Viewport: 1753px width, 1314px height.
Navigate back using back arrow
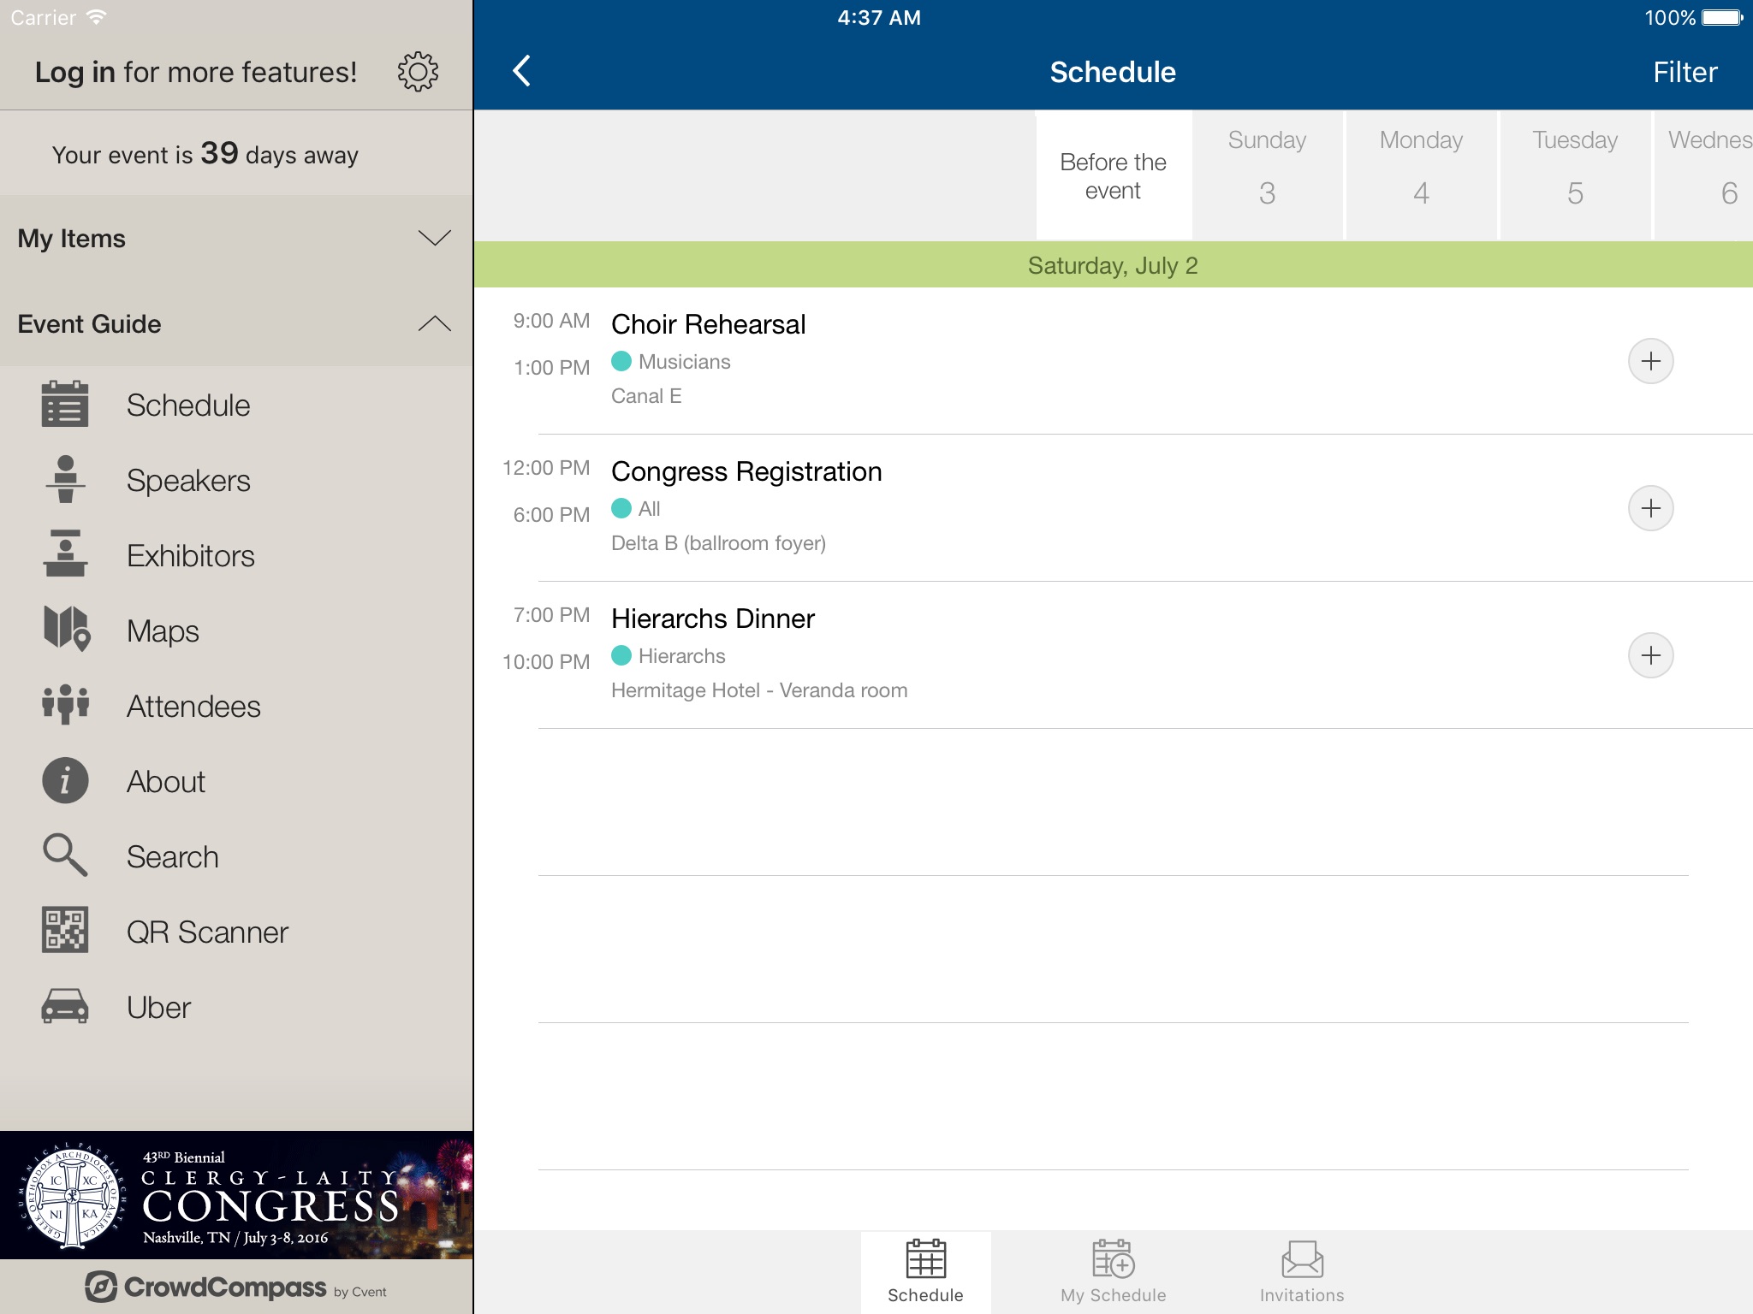click(x=527, y=72)
